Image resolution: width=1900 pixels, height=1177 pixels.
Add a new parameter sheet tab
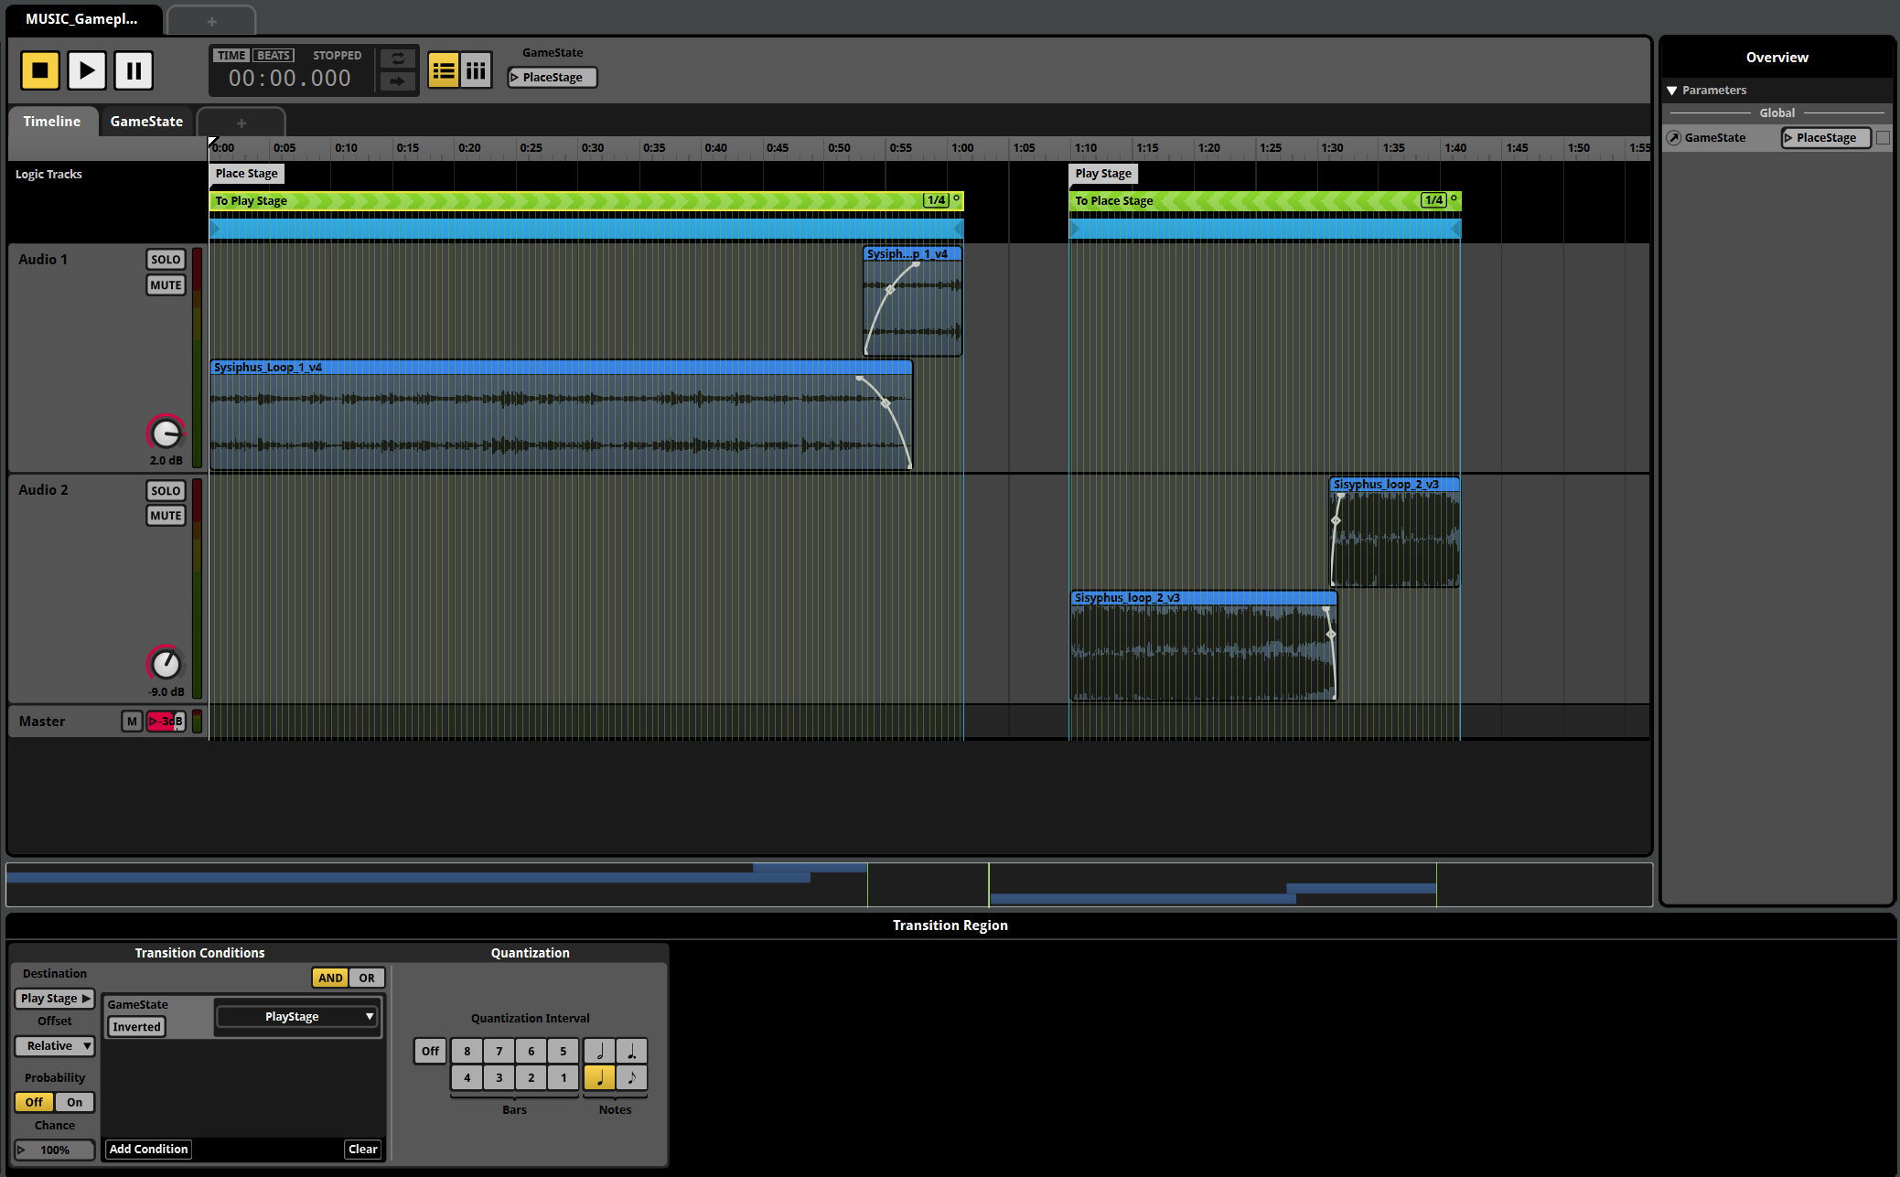pyautogui.click(x=242, y=123)
